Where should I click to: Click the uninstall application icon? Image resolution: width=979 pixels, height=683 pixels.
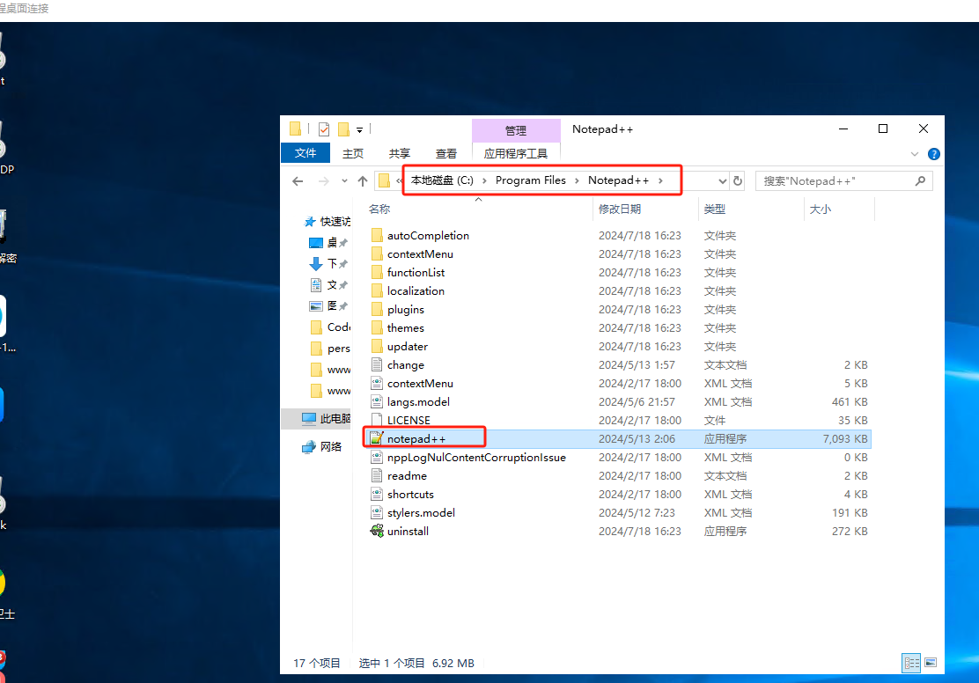tap(377, 531)
